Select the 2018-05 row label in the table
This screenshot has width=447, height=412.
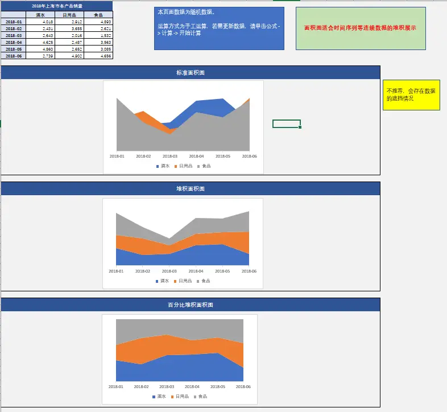(x=14, y=49)
